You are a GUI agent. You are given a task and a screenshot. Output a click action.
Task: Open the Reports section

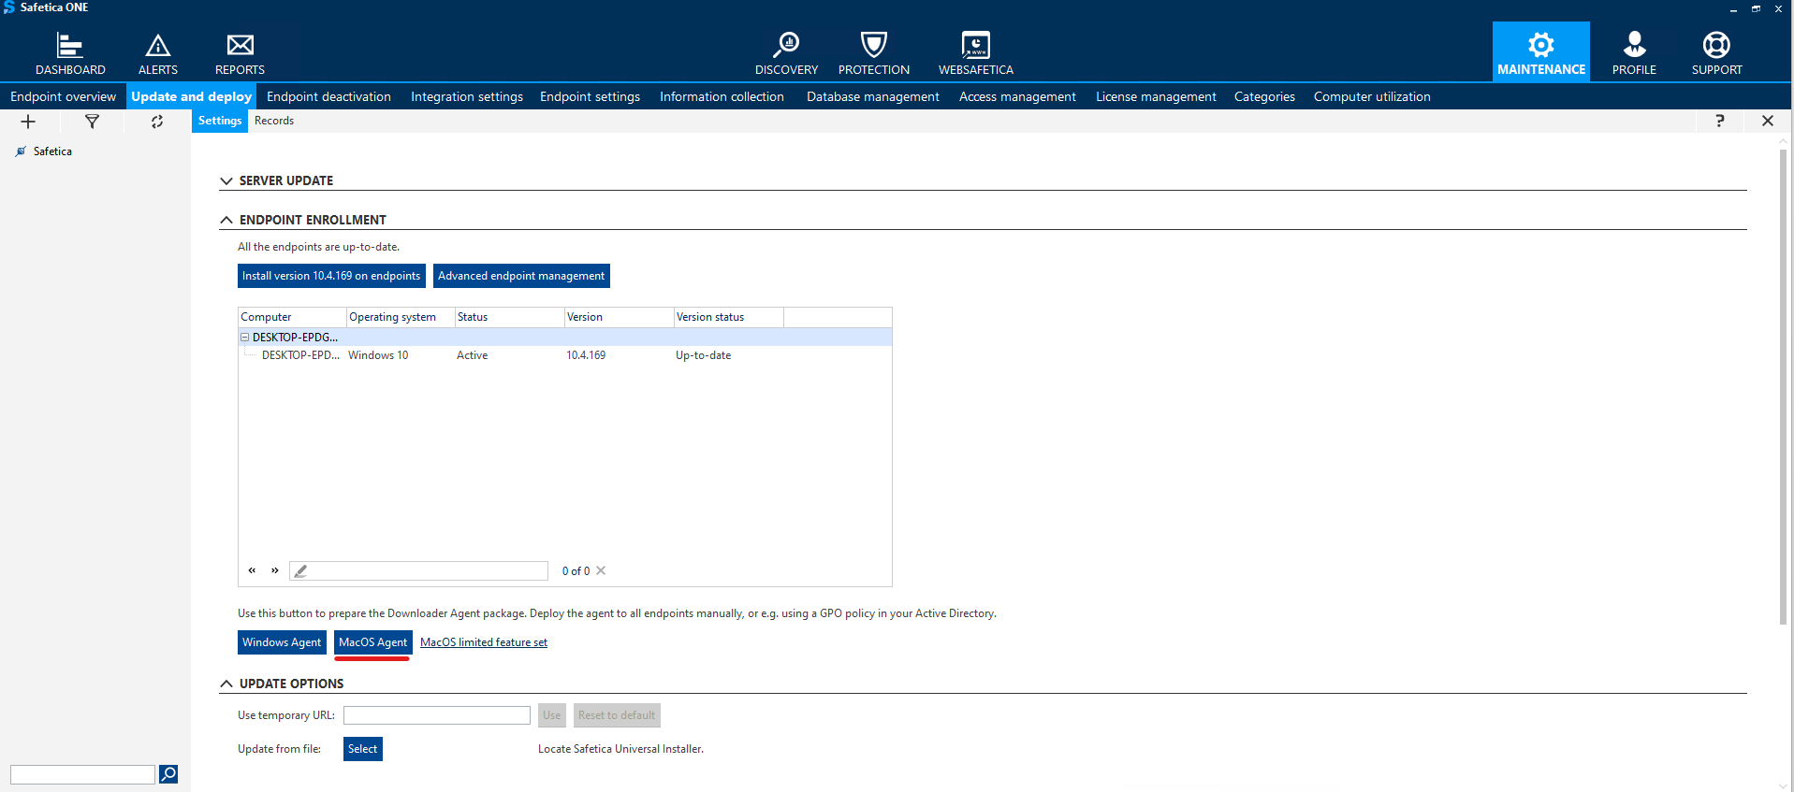click(x=240, y=53)
